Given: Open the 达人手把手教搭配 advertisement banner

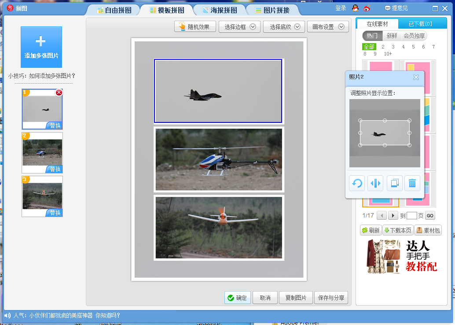Looking at the screenshot, I should [402, 256].
